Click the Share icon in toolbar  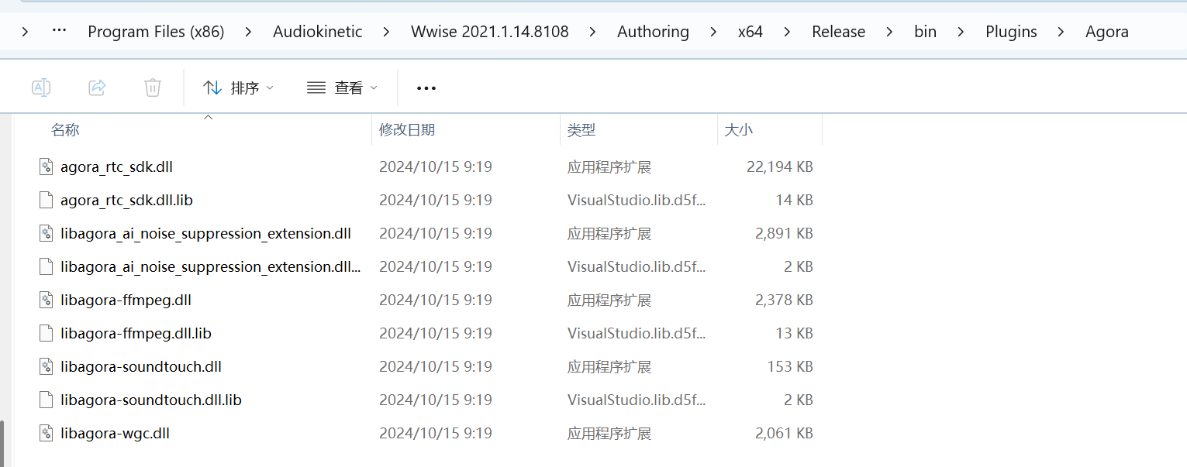point(97,88)
